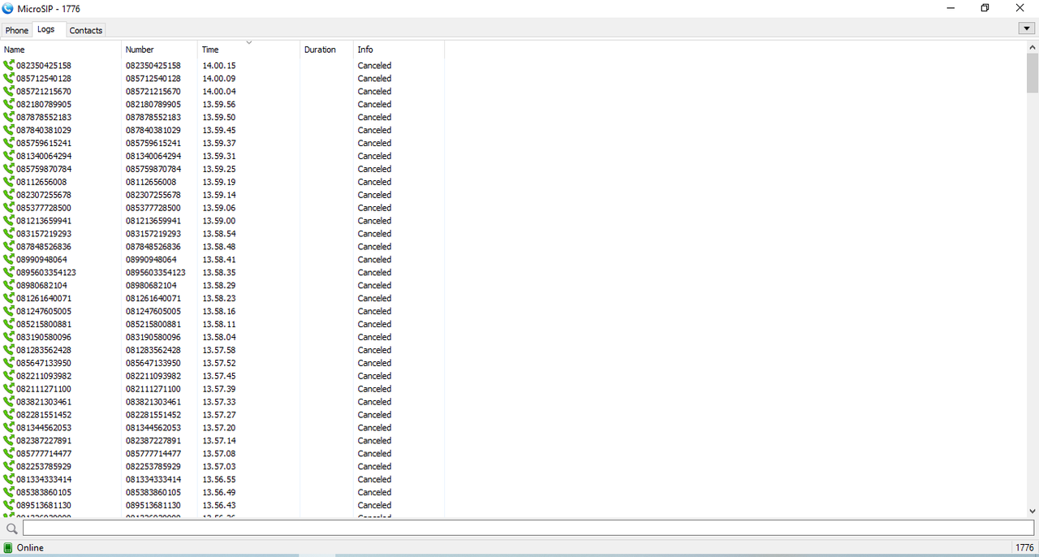Click time value 13.57.03
Image resolution: width=1039 pixels, height=557 pixels.
(x=219, y=467)
